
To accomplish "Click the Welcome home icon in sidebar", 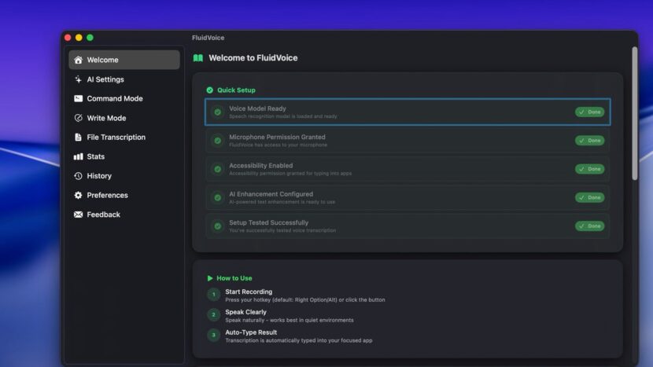I will [78, 60].
